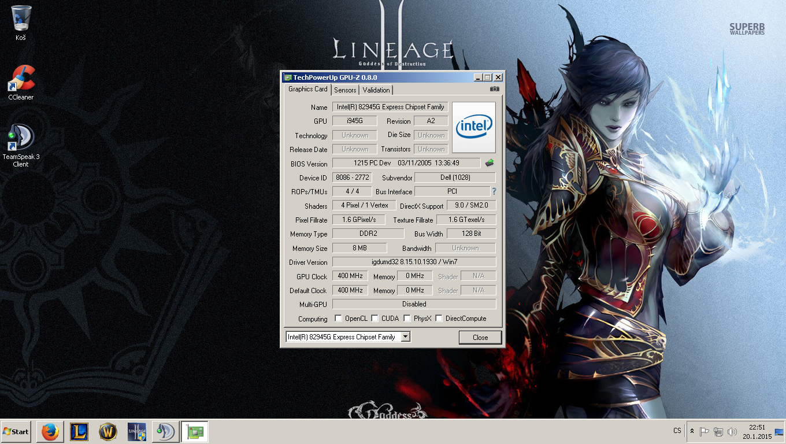
Task: Click the screenshot camera icon in GPU-Z
Action: [x=494, y=89]
